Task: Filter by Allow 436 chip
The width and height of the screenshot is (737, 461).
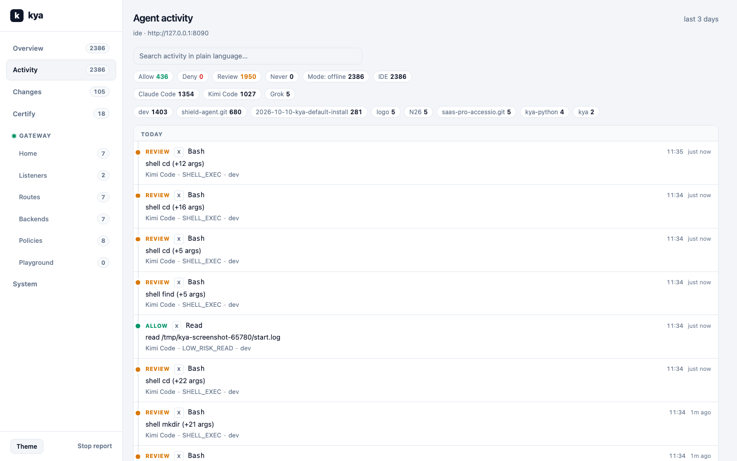Action: (153, 77)
